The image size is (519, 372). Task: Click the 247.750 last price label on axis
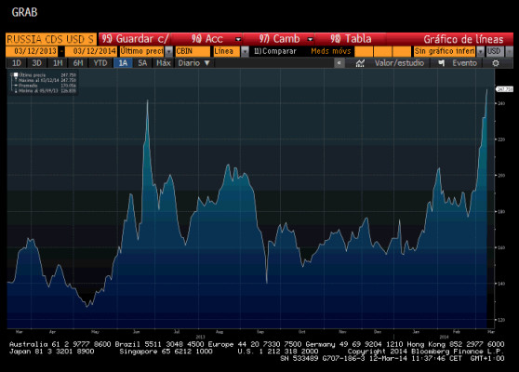pos(504,89)
